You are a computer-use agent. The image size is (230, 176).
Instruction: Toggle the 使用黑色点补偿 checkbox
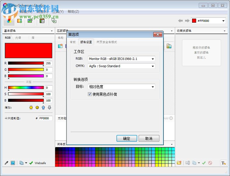click(x=90, y=94)
